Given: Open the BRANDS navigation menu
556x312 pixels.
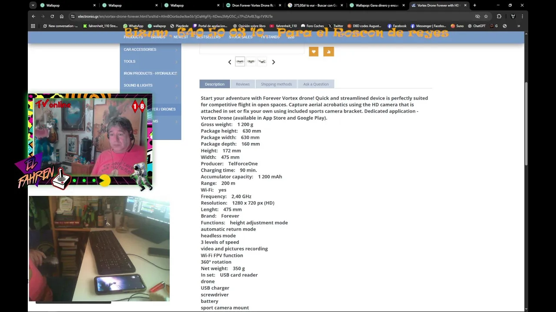Looking at the screenshot, I should [158, 37].
